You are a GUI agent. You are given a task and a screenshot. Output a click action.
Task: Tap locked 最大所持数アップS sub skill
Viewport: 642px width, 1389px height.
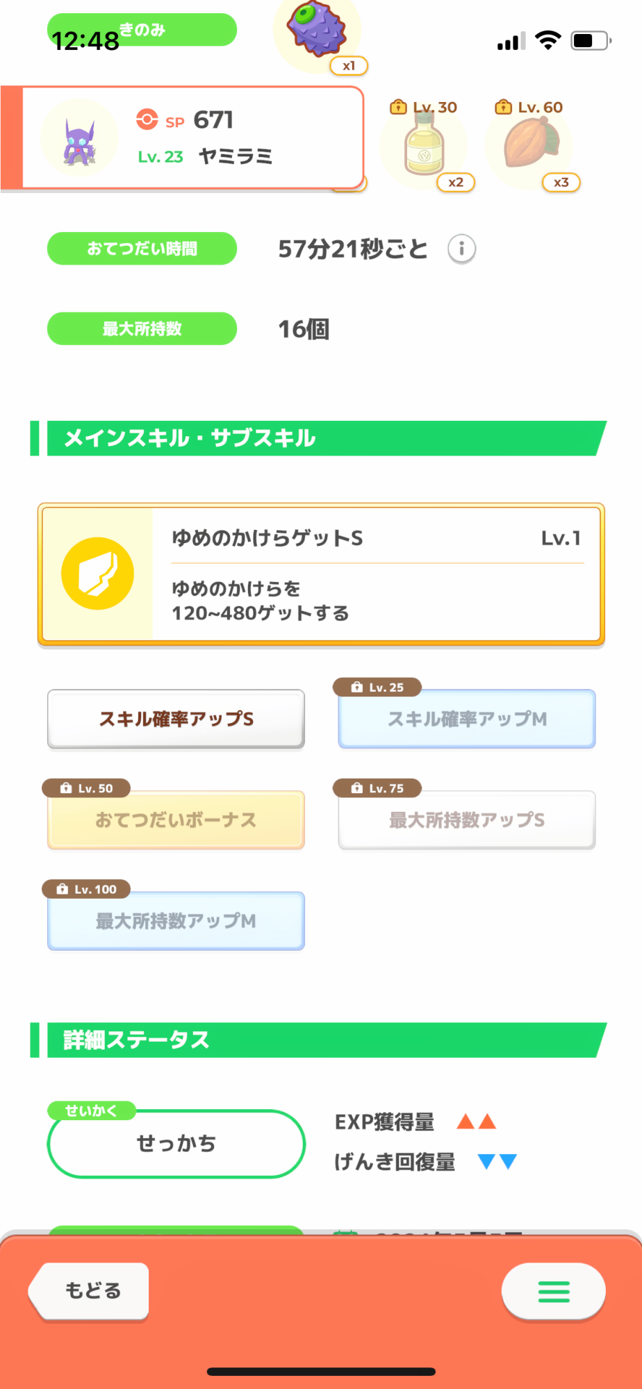(467, 820)
